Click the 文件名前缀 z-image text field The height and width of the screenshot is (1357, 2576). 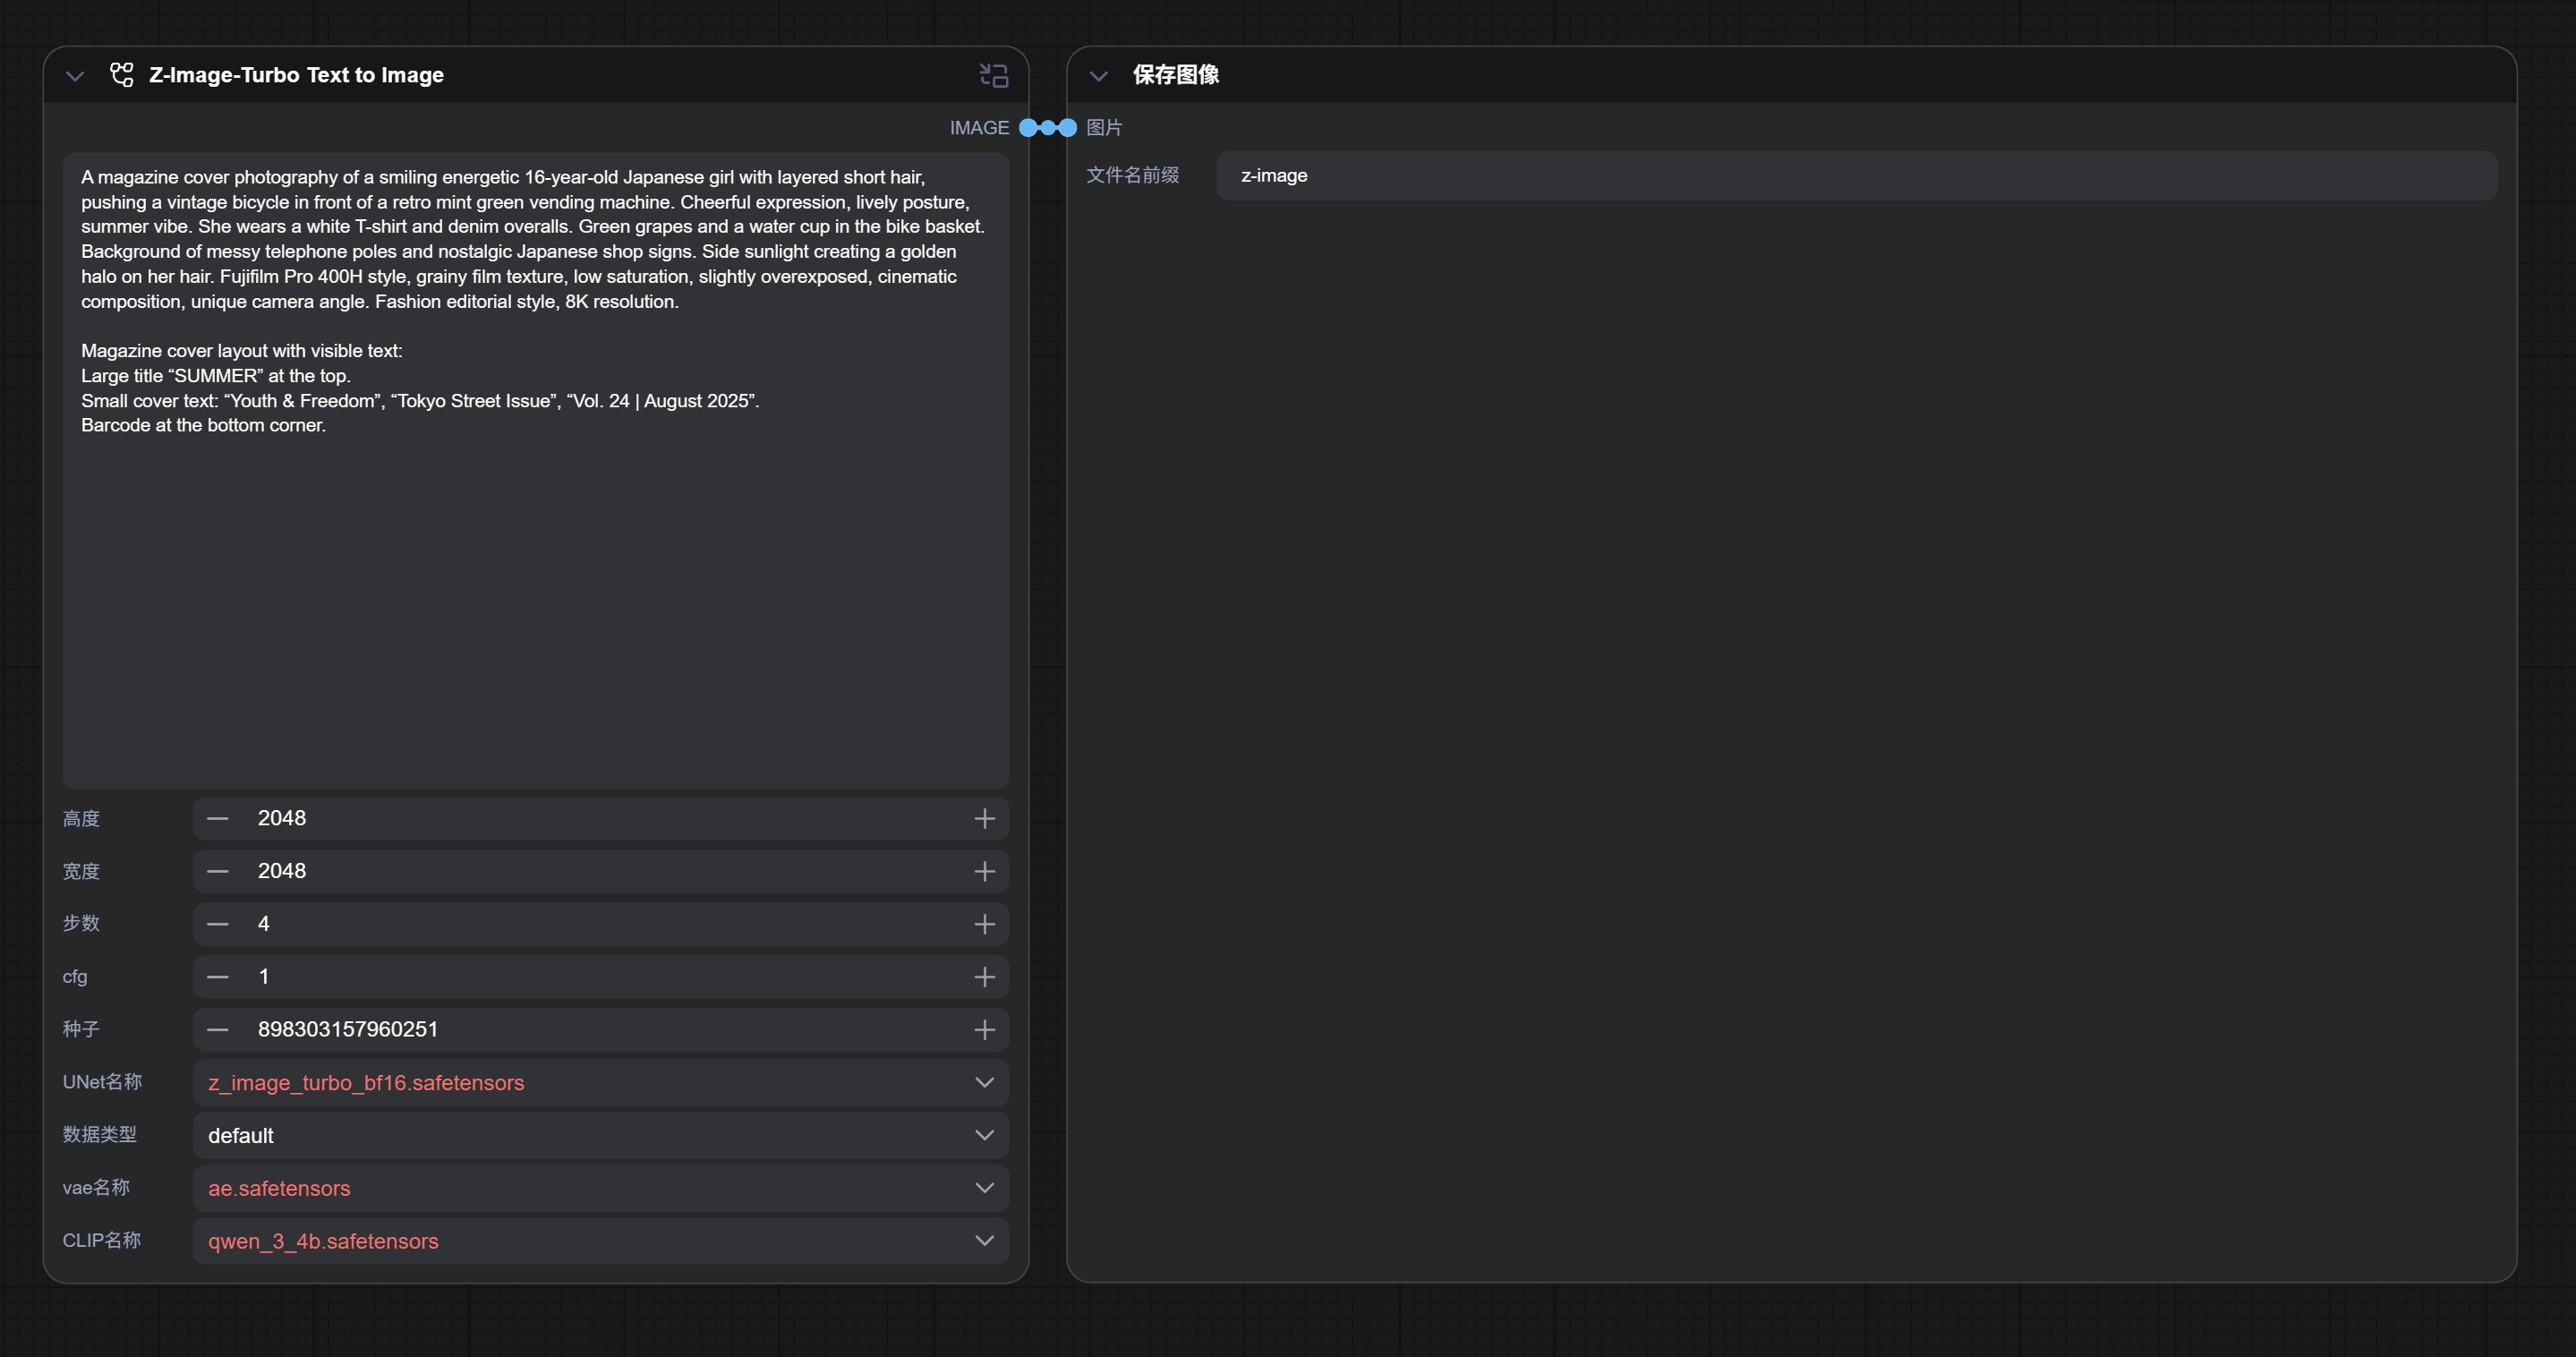[x=1855, y=176]
